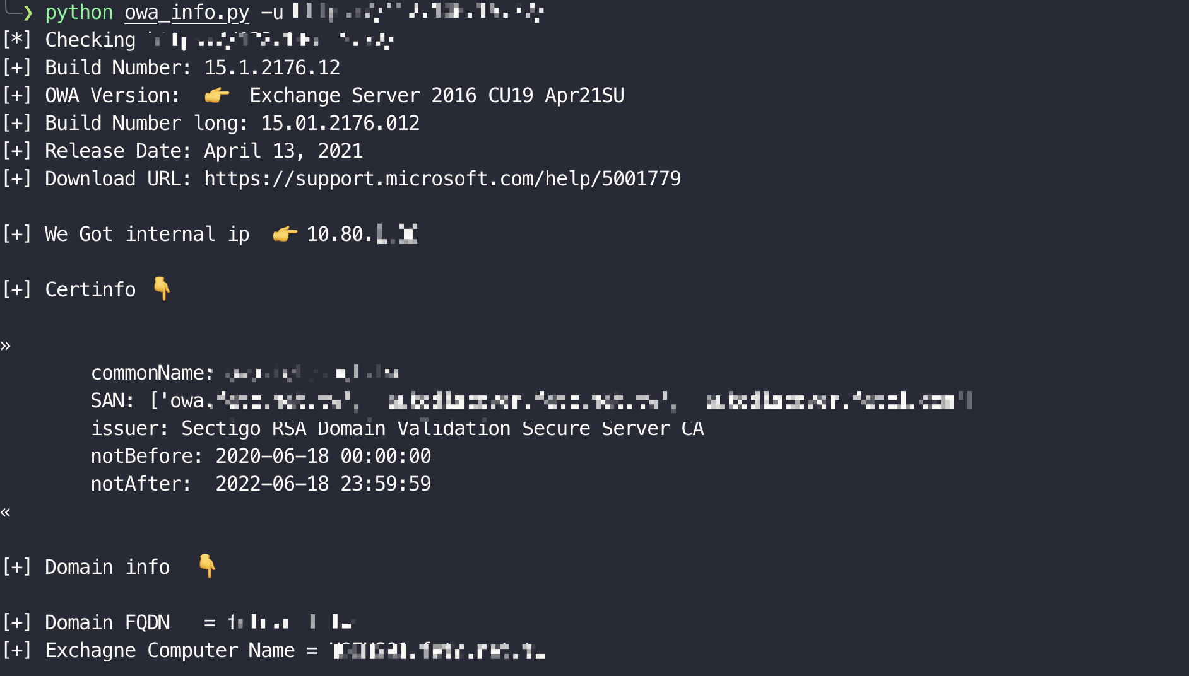Click the down-pointing hand next to Certinfo
Image resolution: width=1189 pixels, height=676 pixels.
tap(162, 288)
